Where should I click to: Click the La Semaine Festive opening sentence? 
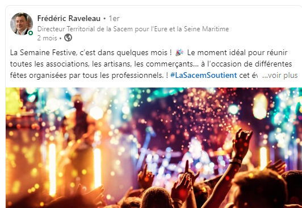point(91,53)
